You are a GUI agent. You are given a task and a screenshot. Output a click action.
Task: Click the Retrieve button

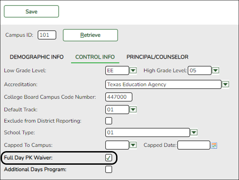90,35
